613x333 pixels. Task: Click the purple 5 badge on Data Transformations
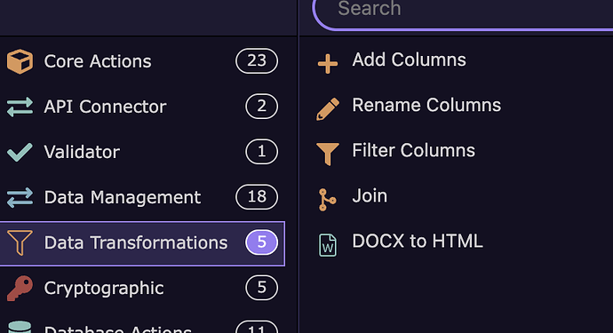tap(261, 242)
